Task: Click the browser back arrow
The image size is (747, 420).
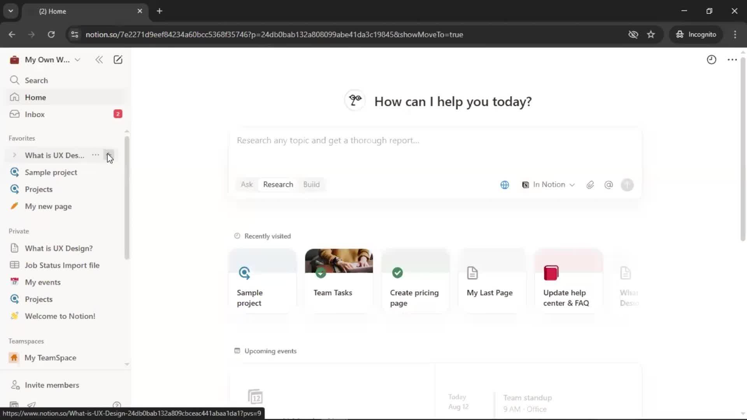Action: [12, 34]
